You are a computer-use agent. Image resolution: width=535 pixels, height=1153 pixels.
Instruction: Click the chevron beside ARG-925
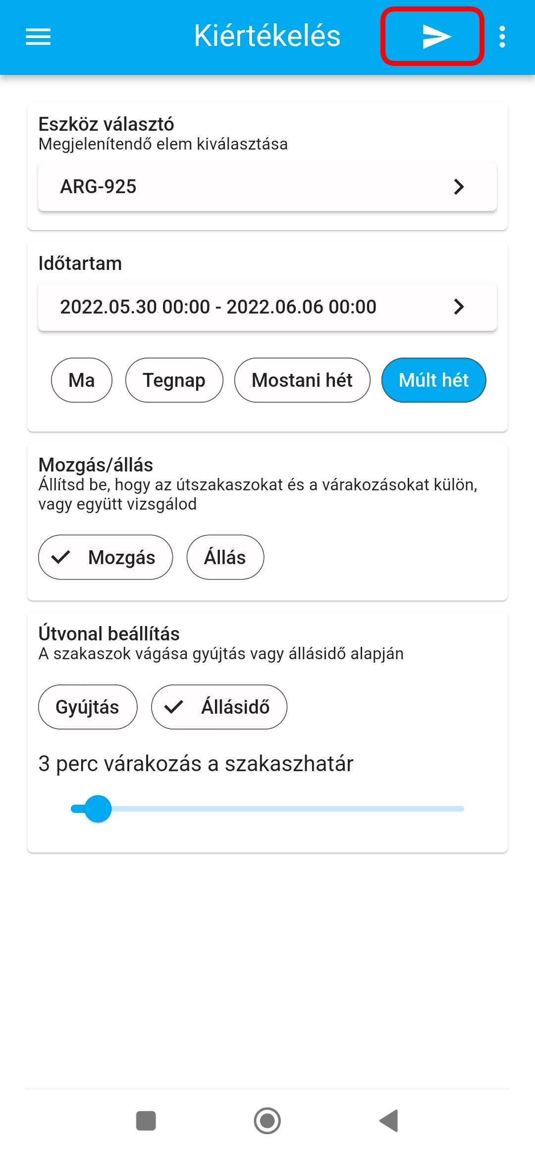[459, 187]
